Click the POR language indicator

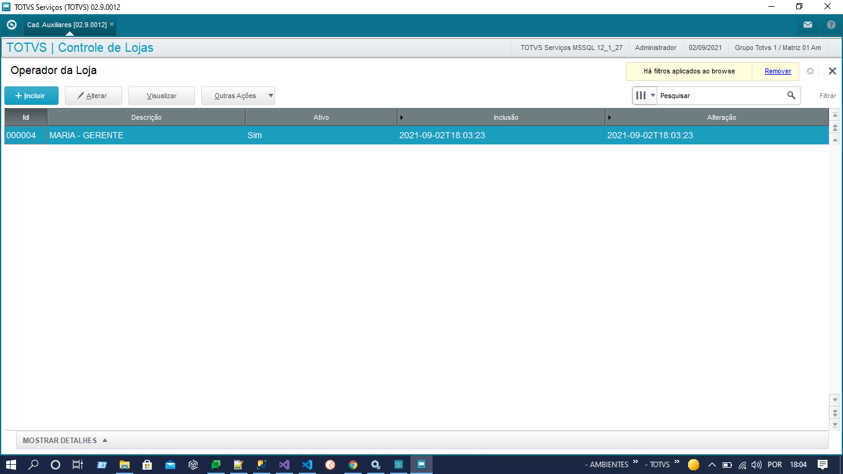coord(774,465)
